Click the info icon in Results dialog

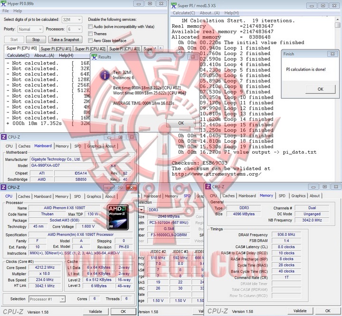pos(105,75)
